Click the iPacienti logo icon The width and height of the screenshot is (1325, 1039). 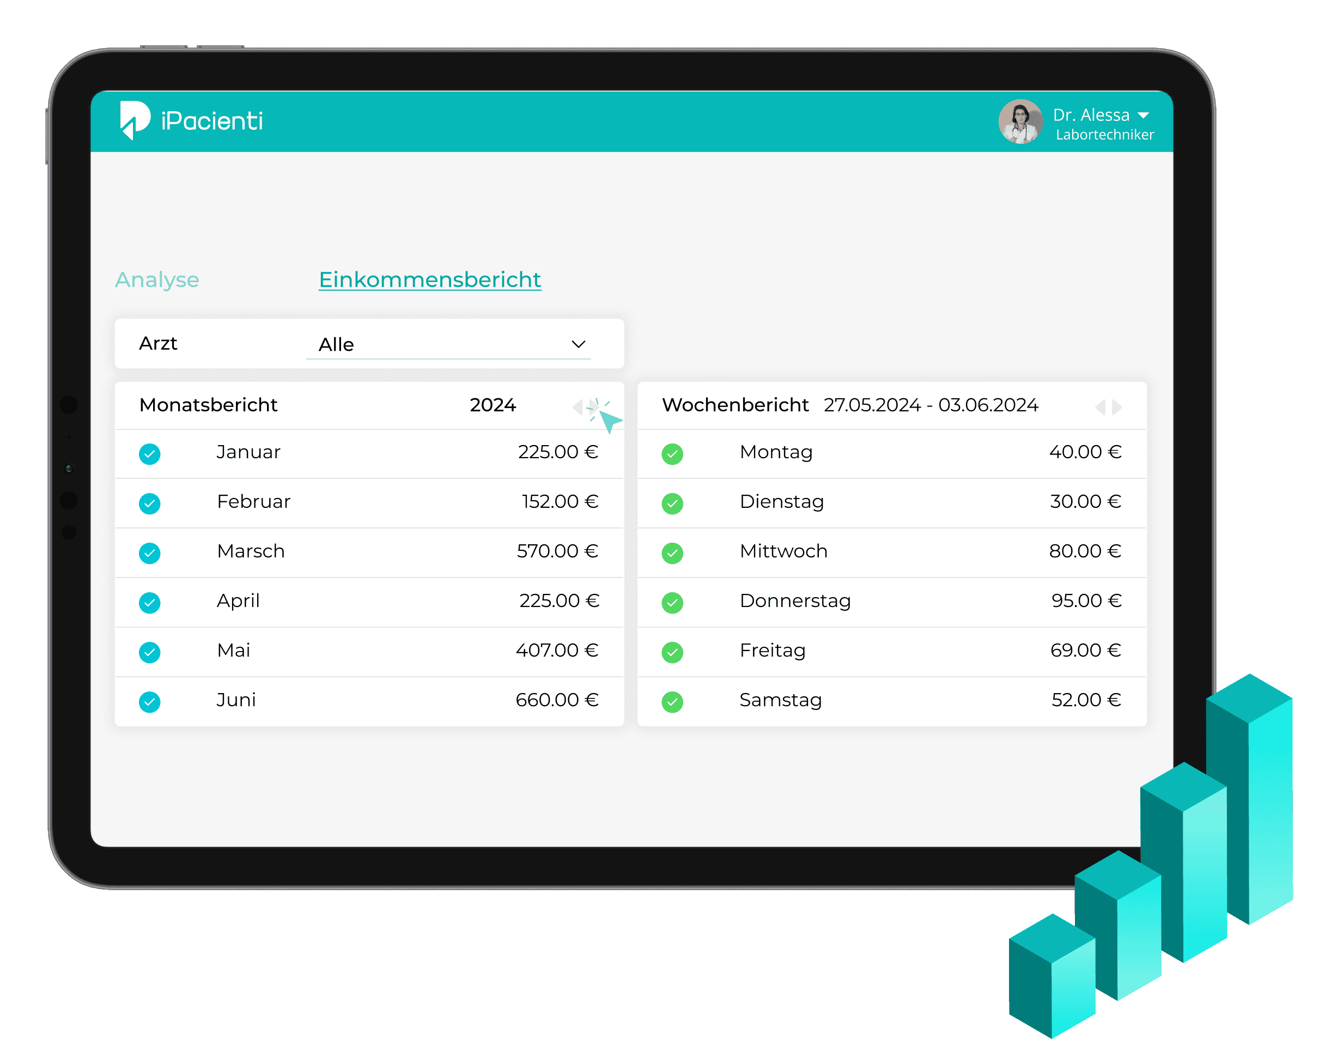pyautogui.click(x=135, y=120)
